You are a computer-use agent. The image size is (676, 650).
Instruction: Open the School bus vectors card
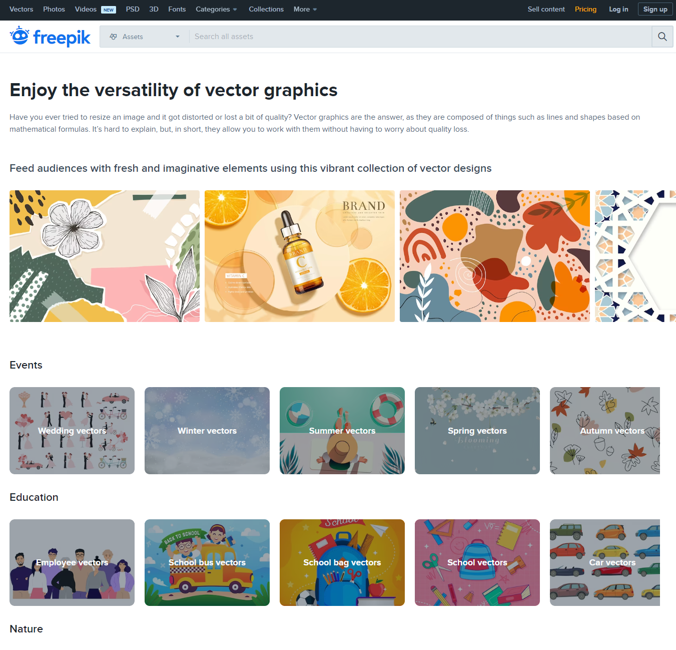pos(207,562)
